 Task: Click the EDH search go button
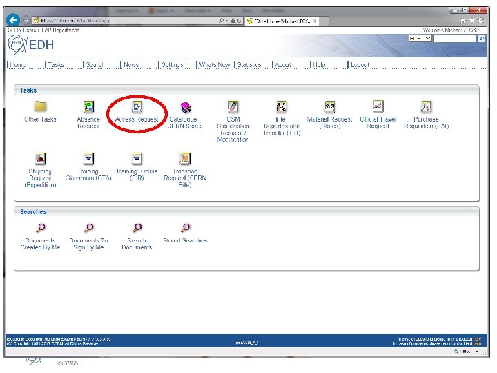coord(482,39)
